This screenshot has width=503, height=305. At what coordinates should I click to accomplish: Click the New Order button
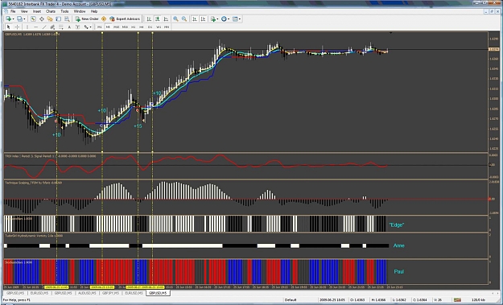(87, 19)
